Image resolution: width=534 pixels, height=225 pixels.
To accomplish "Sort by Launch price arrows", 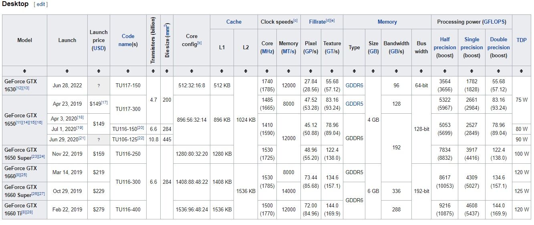I will click(99, 71).
